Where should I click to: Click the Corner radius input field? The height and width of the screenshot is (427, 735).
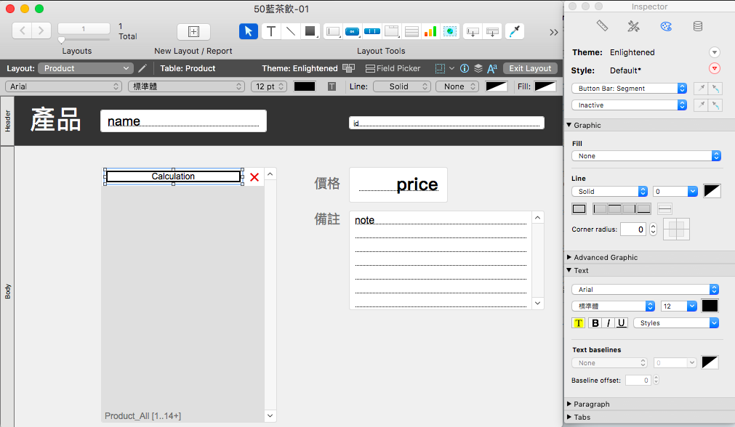(x=633, y=229)
